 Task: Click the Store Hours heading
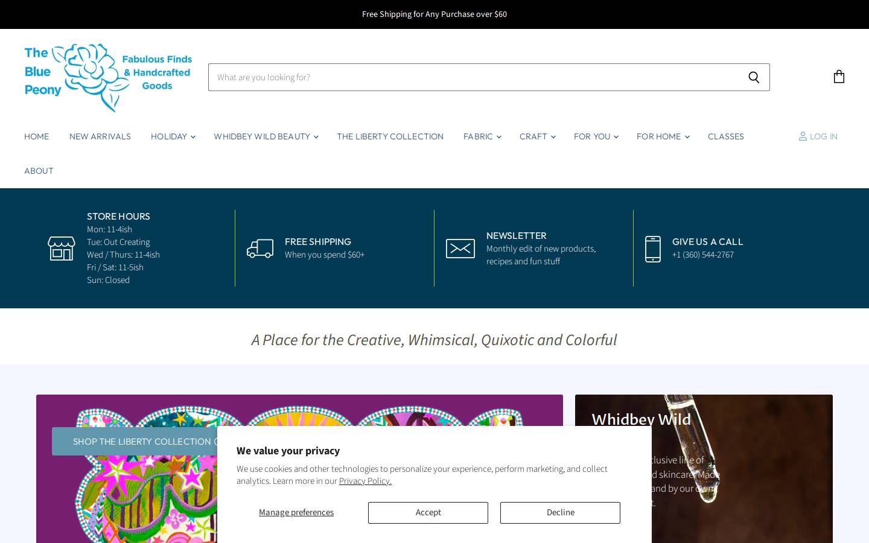118,216
